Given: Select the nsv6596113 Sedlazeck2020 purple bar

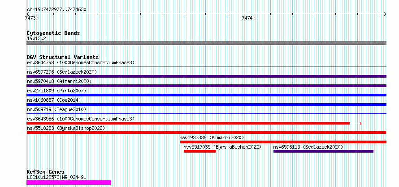Looking at the screenshot, I should point(323,151).
